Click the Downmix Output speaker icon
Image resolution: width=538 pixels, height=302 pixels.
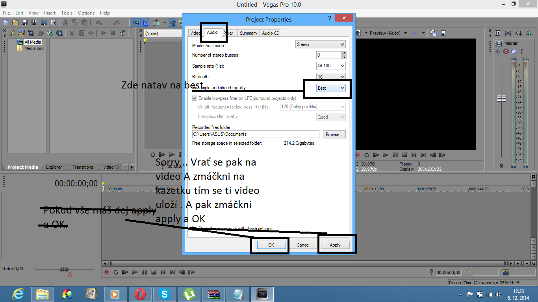(508, 33)
